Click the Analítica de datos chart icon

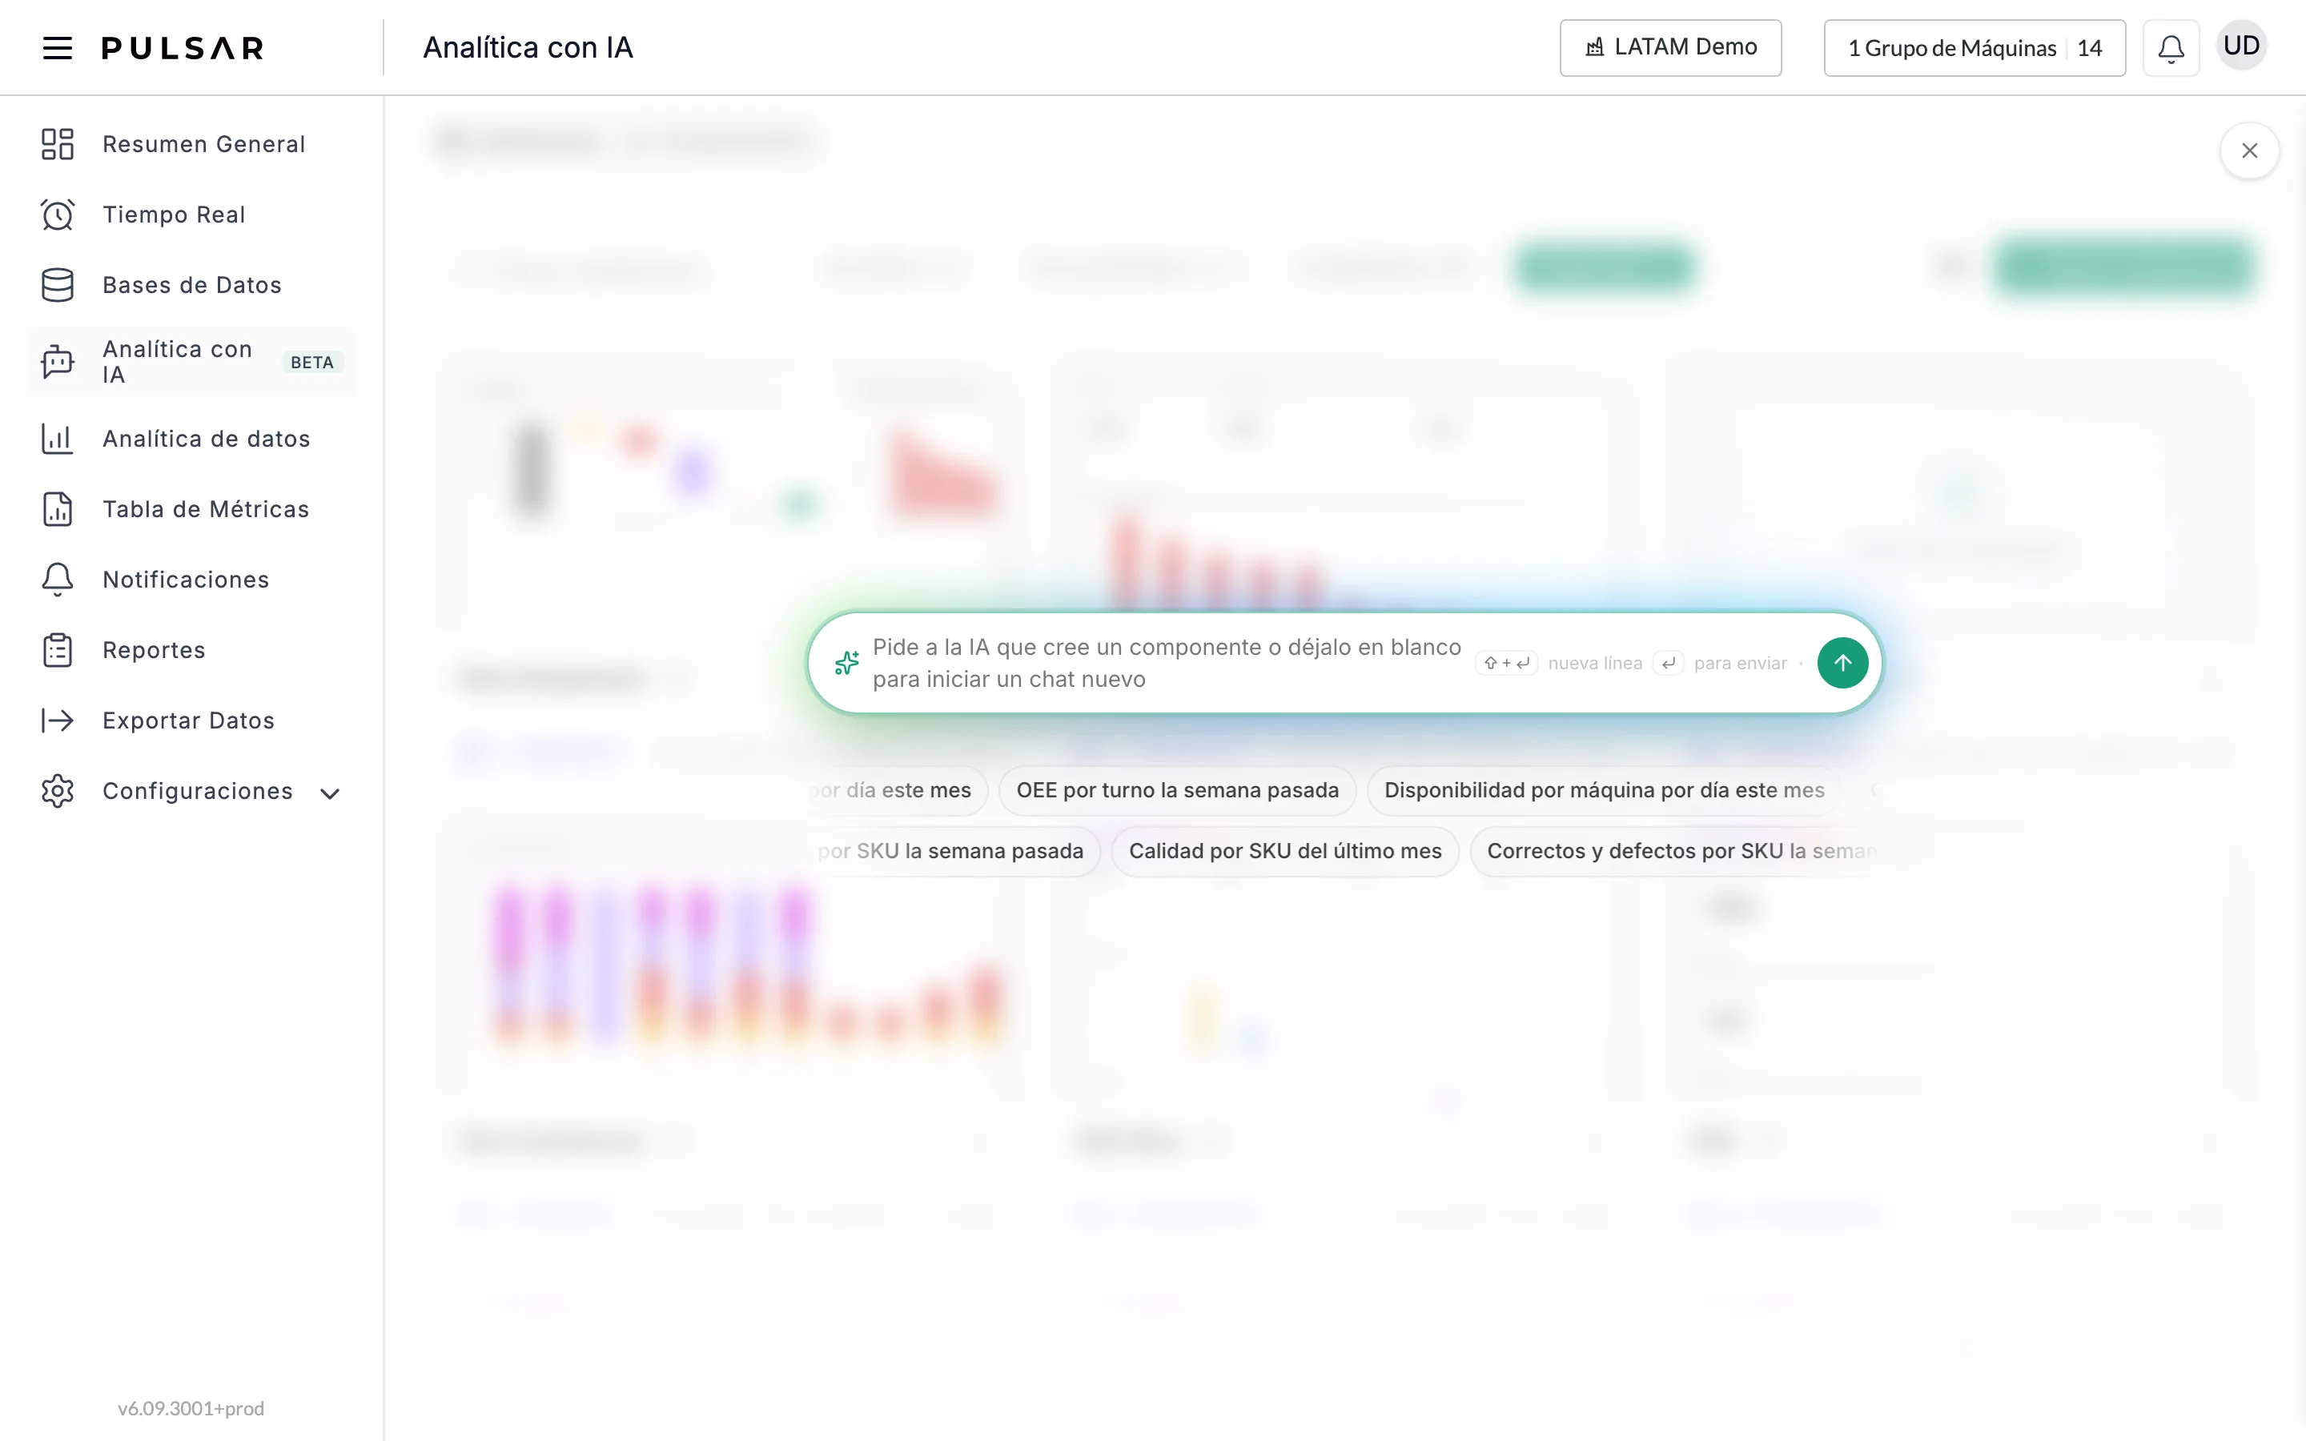[x=57, y=439]
